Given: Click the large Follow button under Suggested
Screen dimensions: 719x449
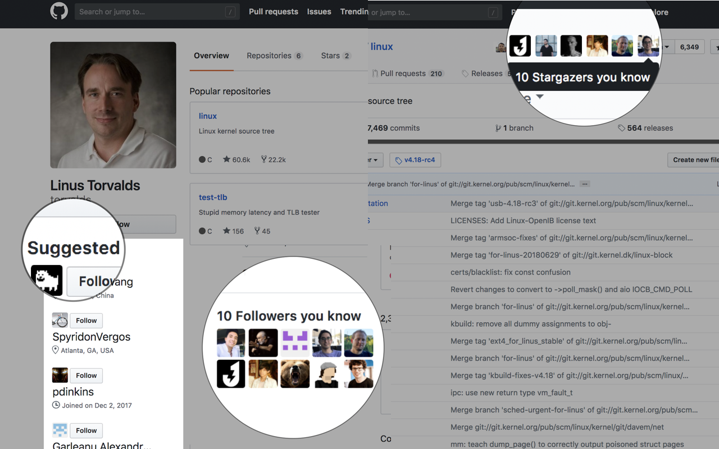Looking at the screenshot, I should coord(95,281).
